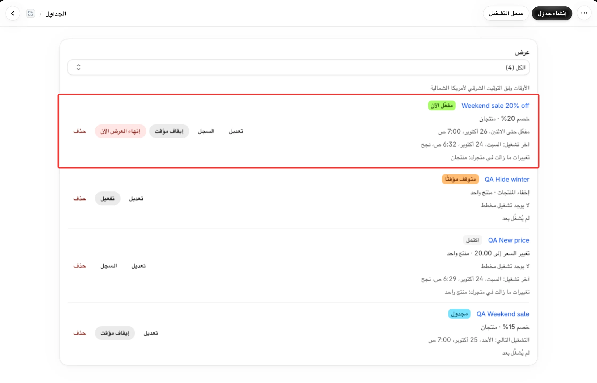Open the QA Weekend sale link
The height and width of the screenshot is (383, 597).
[503, 314]
